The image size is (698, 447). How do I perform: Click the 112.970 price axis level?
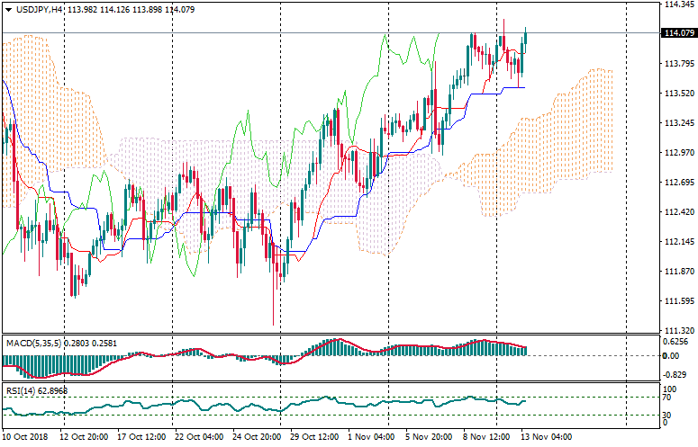click(677, 153)
